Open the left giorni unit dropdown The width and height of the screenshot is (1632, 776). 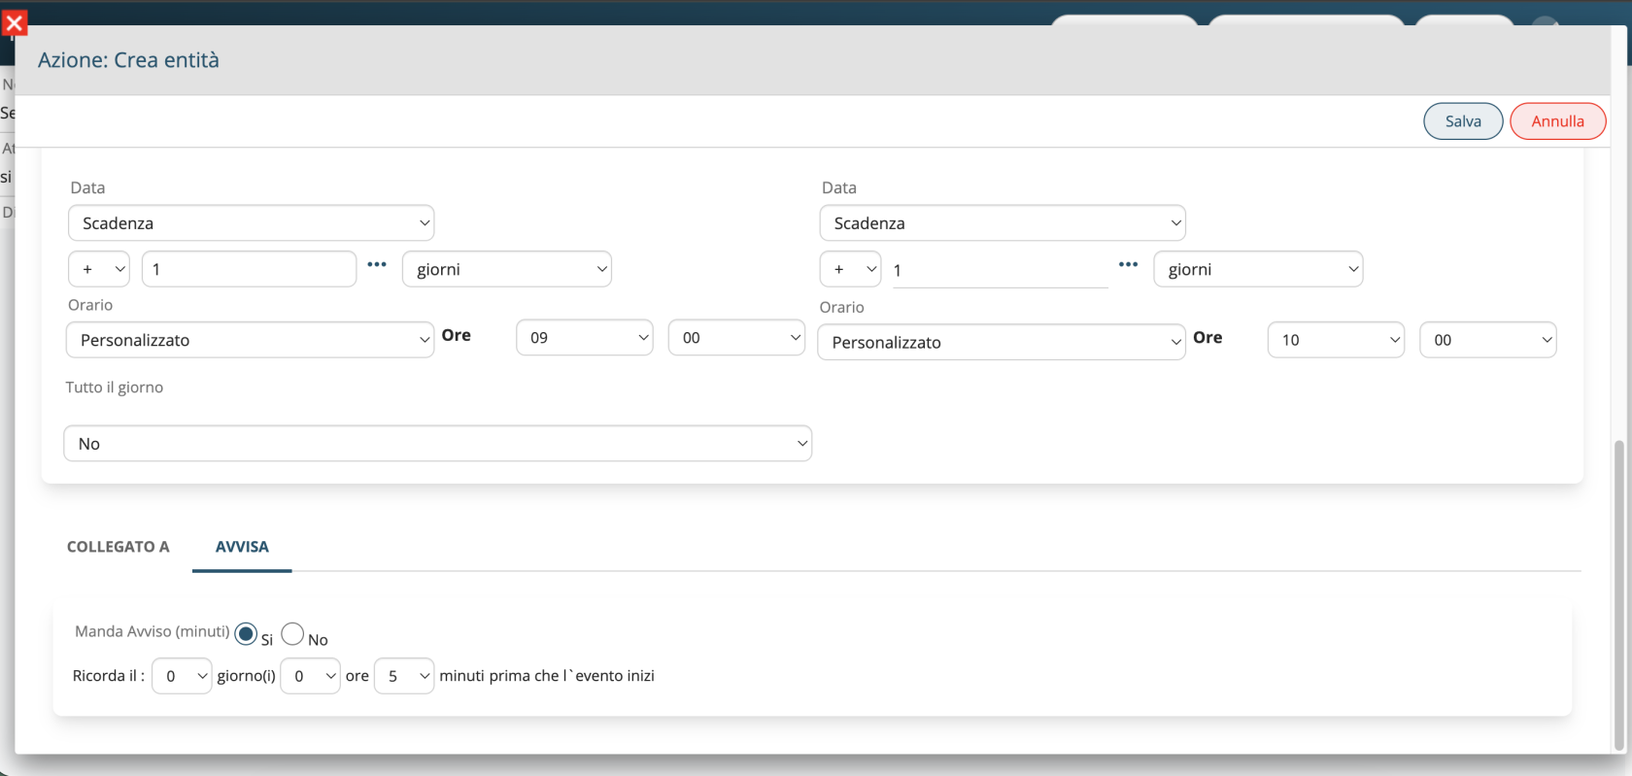coord(507,269)
